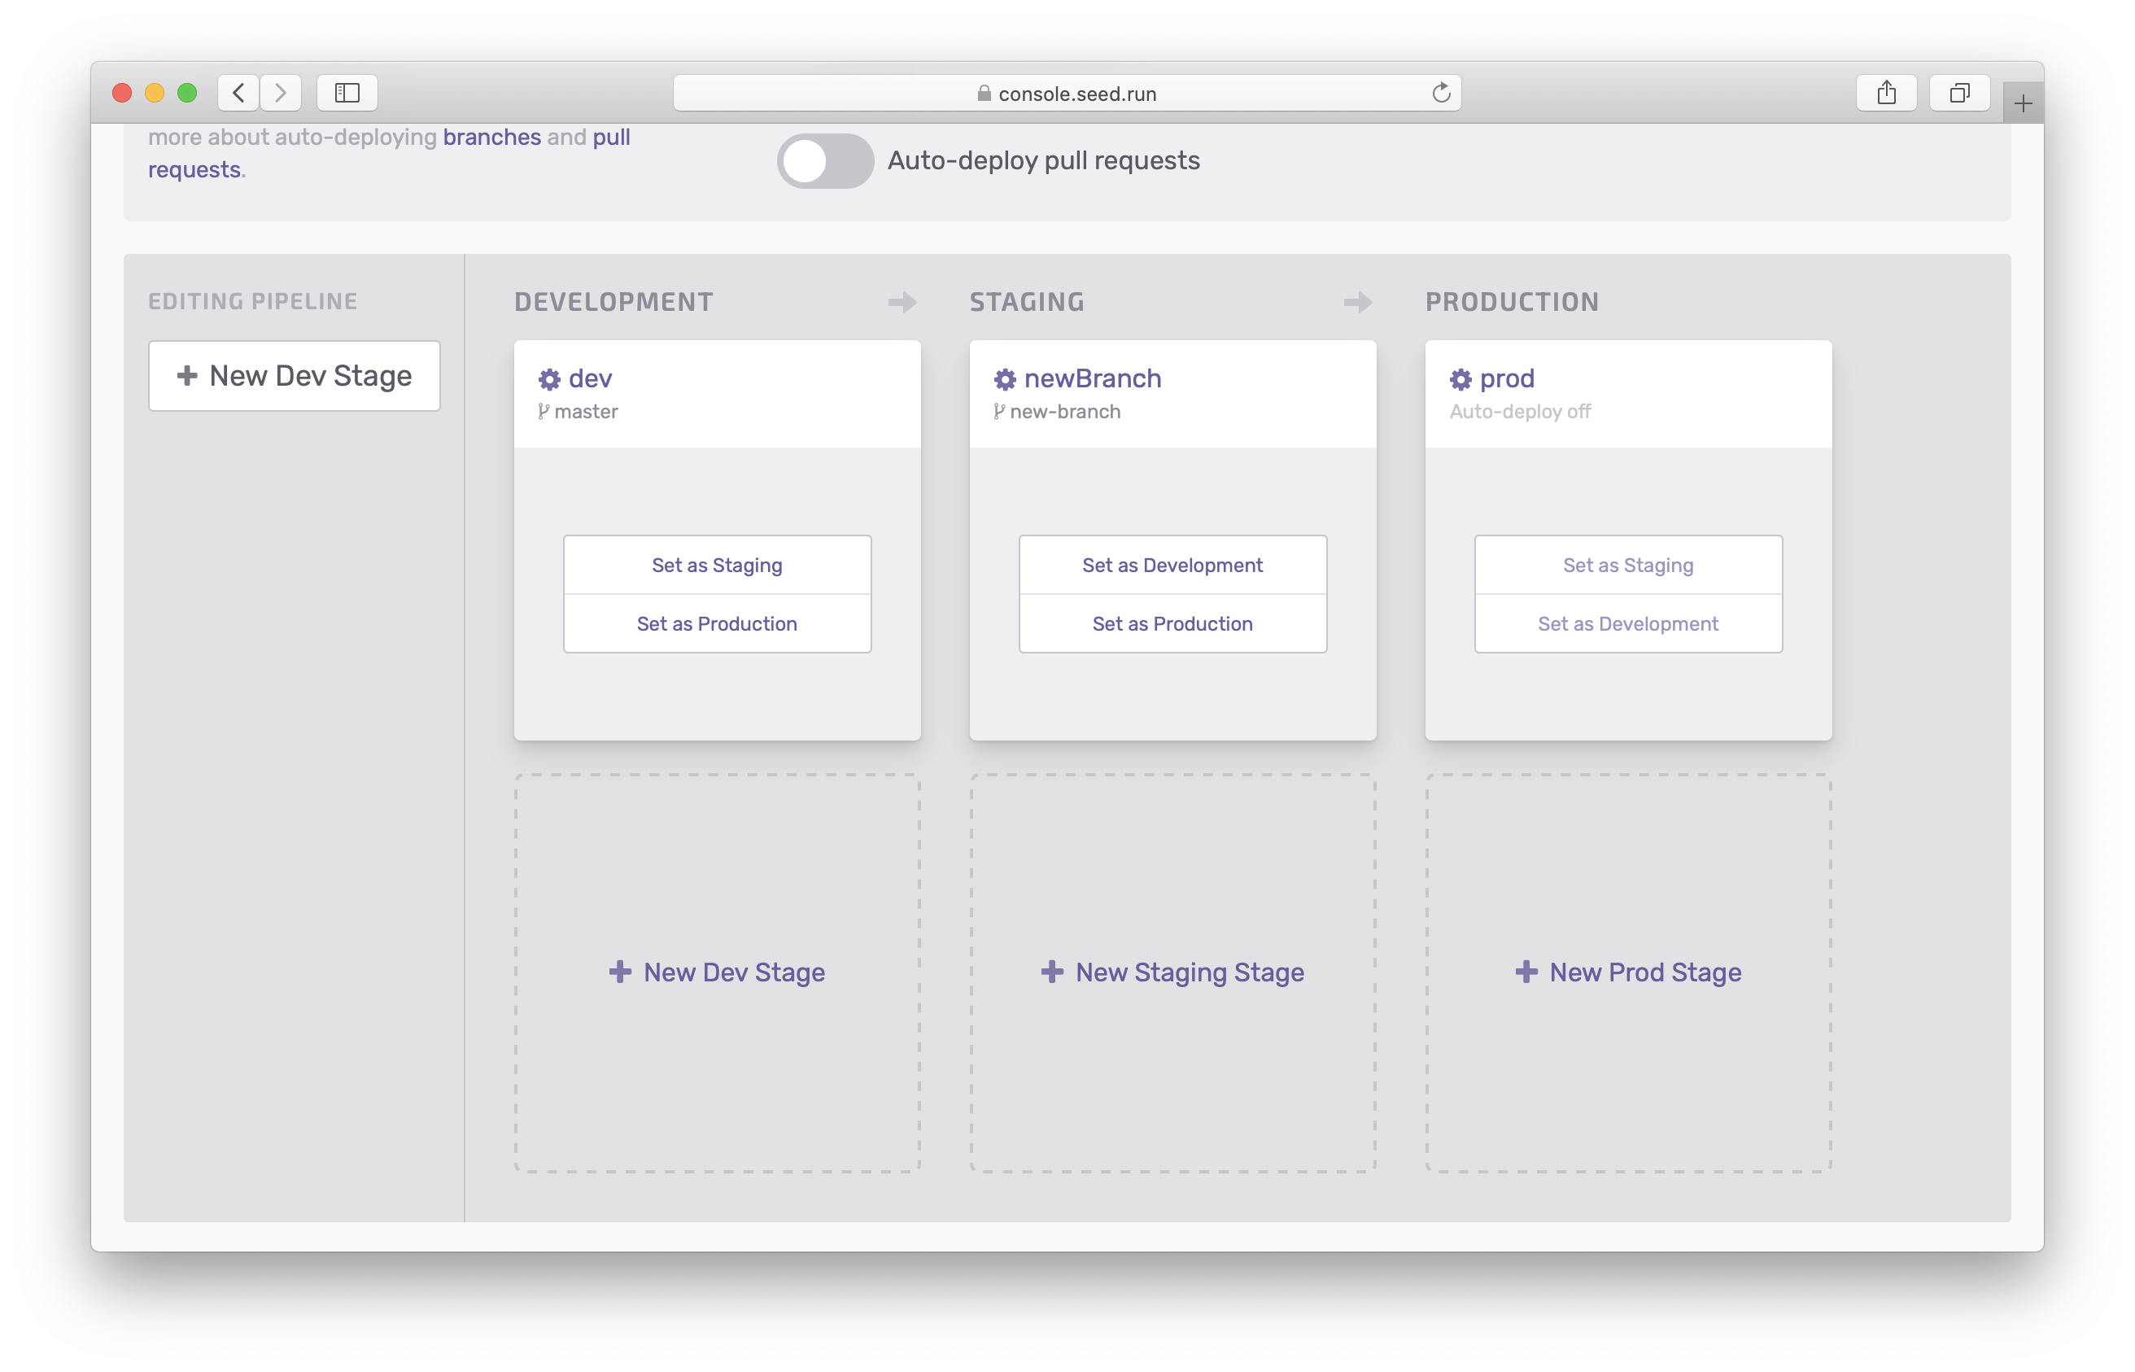Viewport: 2135px width, 1372px height.
Task: Open settings gear for newBranch stage
Action: coord(1005,379)
